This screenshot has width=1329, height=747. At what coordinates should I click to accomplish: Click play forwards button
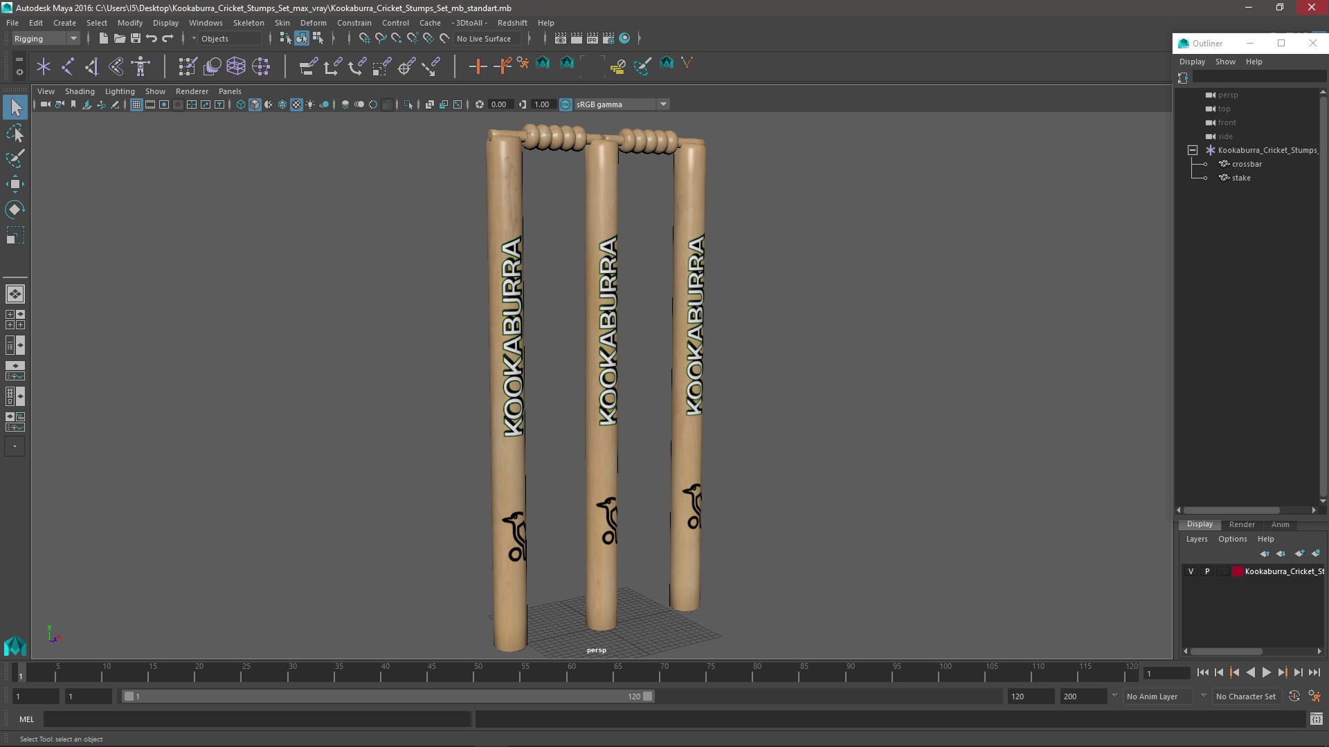click(x=1266, y=672)
